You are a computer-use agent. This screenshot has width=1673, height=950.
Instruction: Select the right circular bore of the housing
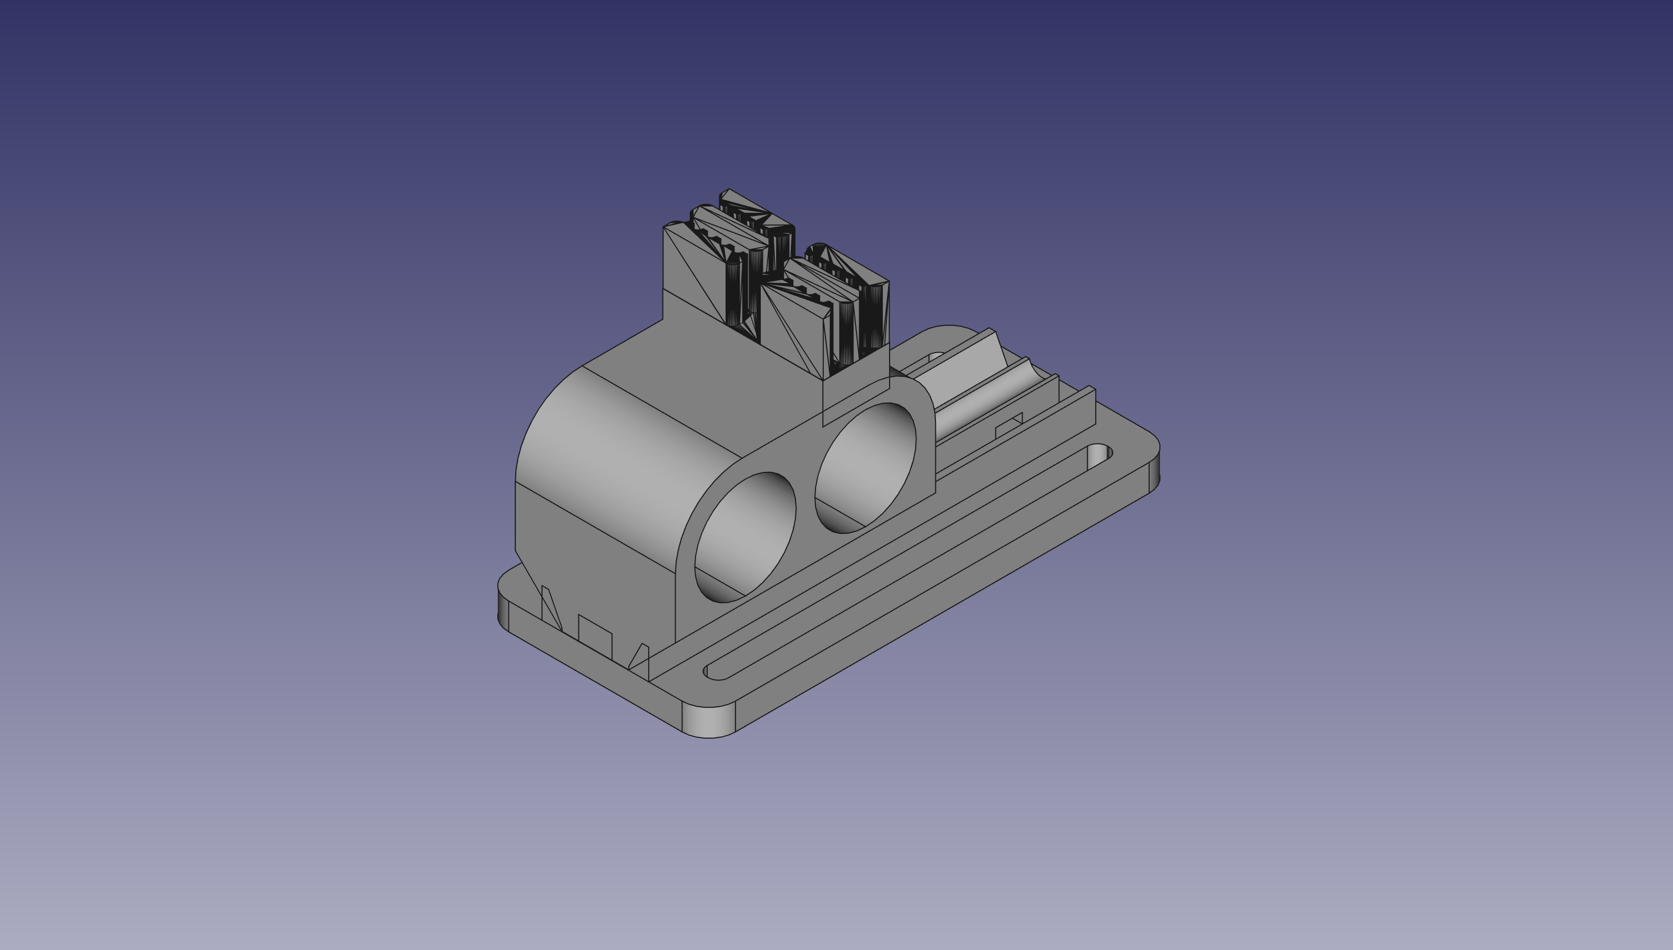865,468
